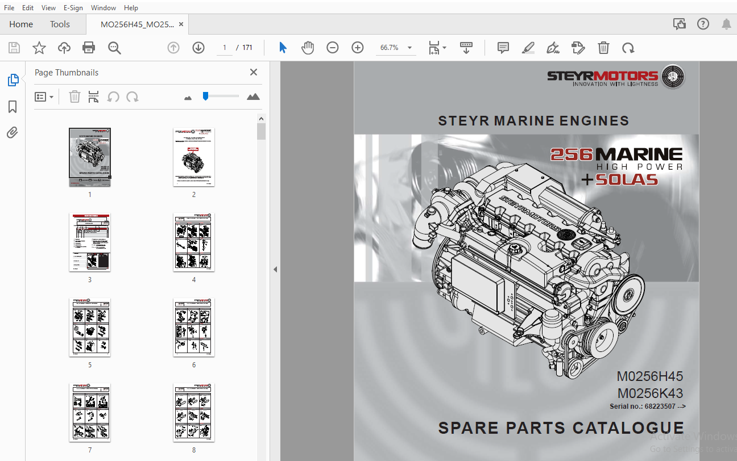
Task: Close the MO256H45 document tab
Action: (x=181, y=24)
